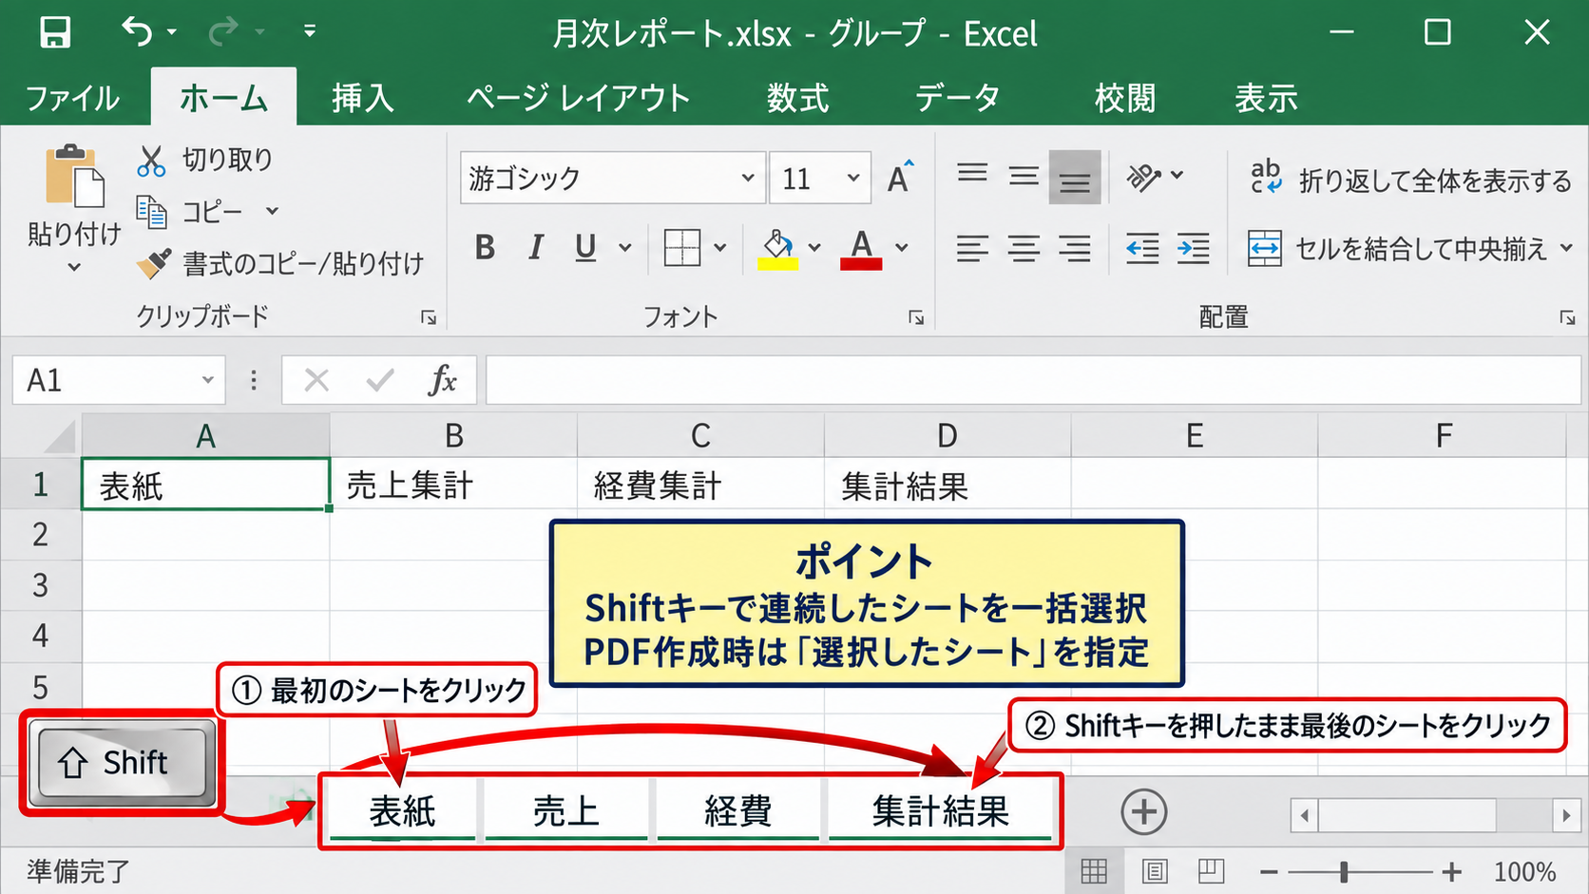Screen dimensions: 1589x894
Task: Click the right horizontal align icon
Action: [1075, 249]
